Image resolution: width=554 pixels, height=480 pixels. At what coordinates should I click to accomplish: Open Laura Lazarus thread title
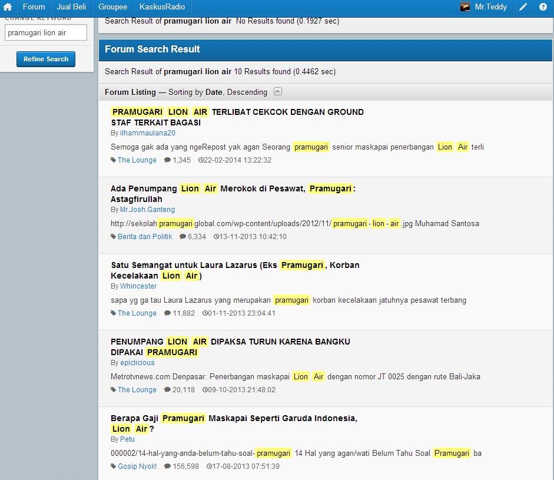234,270
